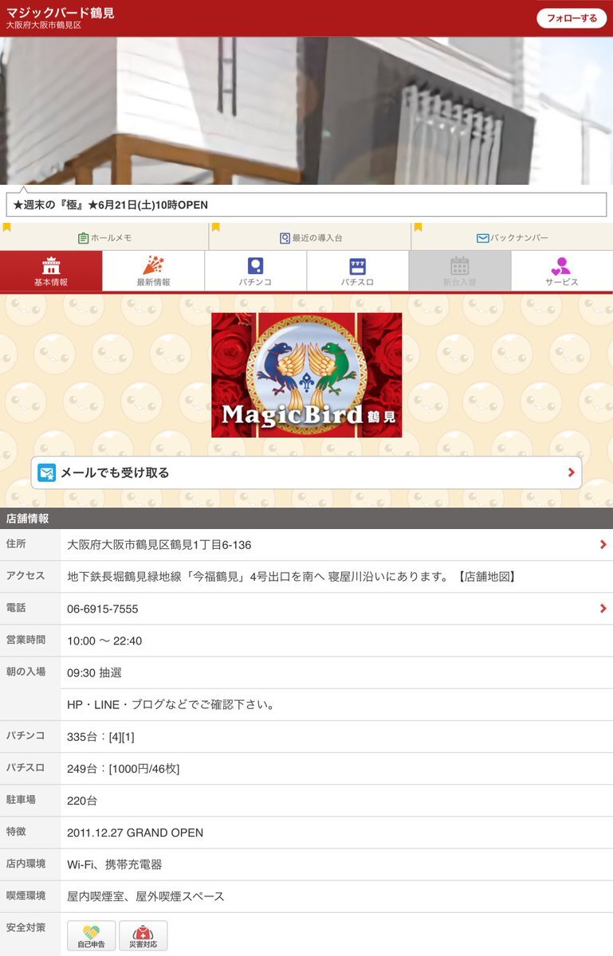Tap the フォローする follow button
The image size is (613, 956).
pyautogui.click(x=571, y=18)
